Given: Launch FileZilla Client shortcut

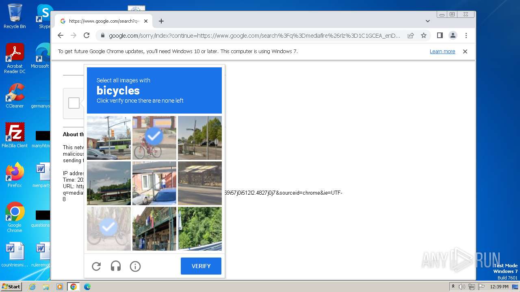Looking at the screenshot, I should [x=15, y=135].
